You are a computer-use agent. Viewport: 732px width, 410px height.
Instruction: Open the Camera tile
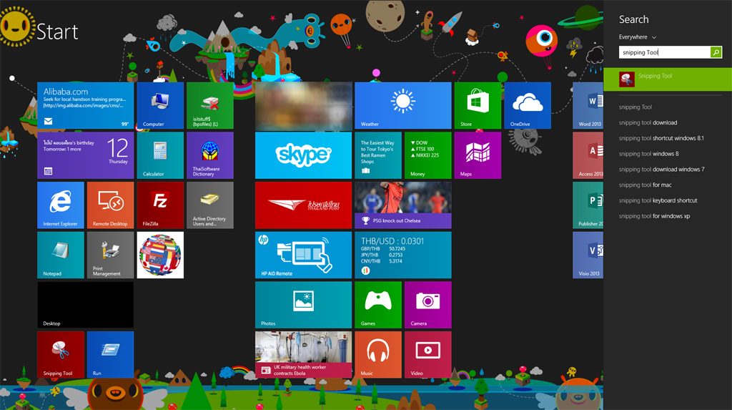click(x=428, y=305)
